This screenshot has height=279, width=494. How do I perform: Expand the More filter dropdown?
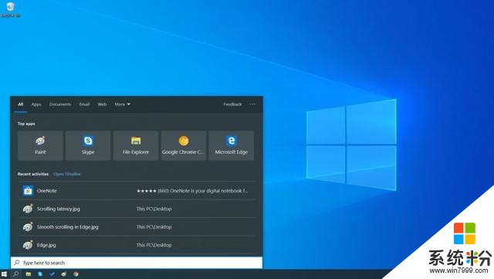tap(122, 104)
